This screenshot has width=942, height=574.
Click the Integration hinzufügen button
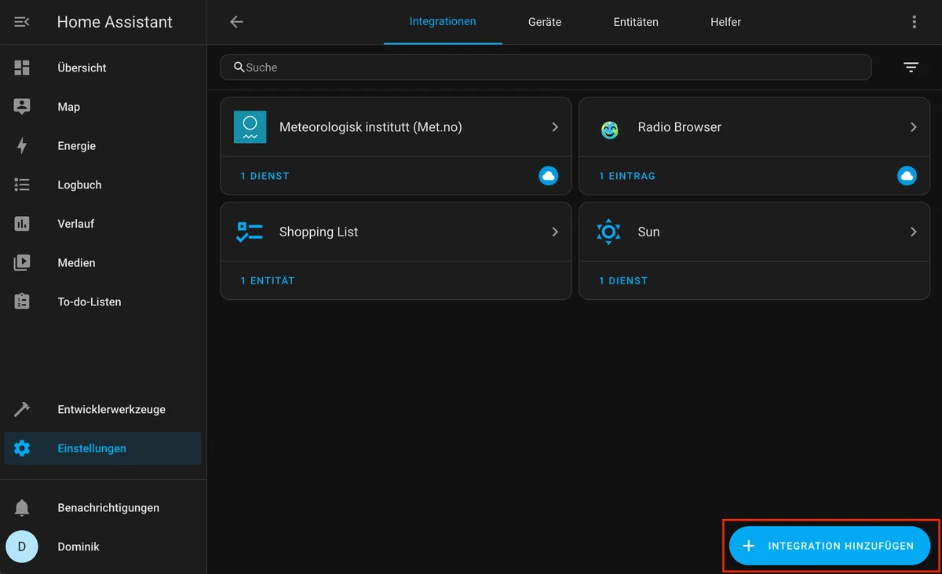pos(830,546)
